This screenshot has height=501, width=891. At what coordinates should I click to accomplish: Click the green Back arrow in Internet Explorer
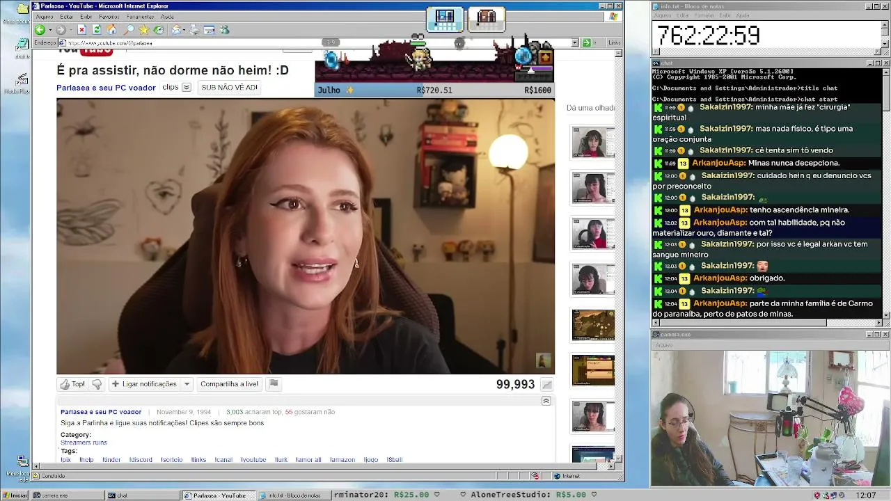point(40,30)
